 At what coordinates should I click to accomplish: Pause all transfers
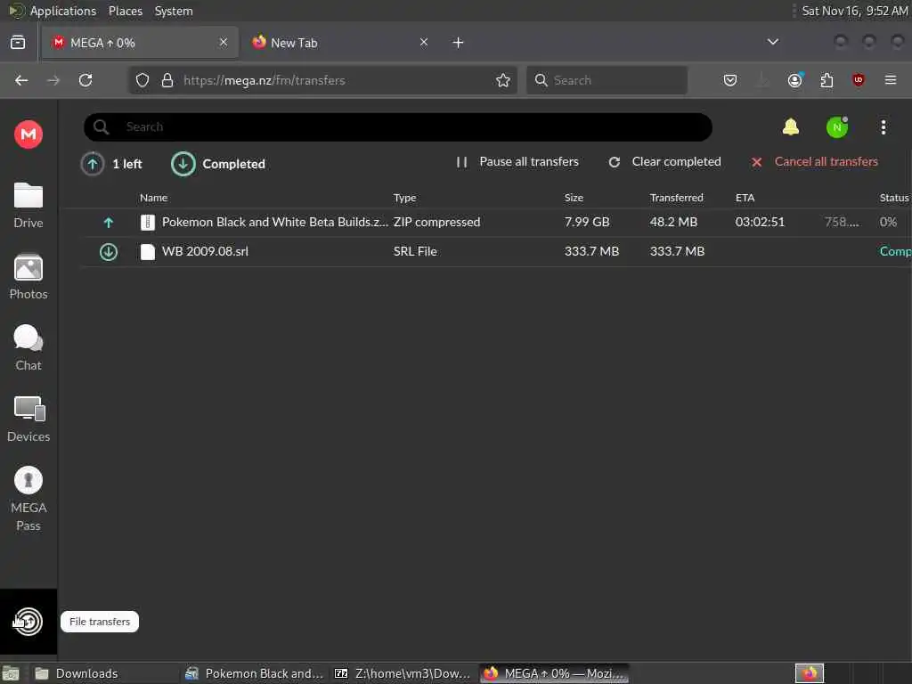point(517,162)
